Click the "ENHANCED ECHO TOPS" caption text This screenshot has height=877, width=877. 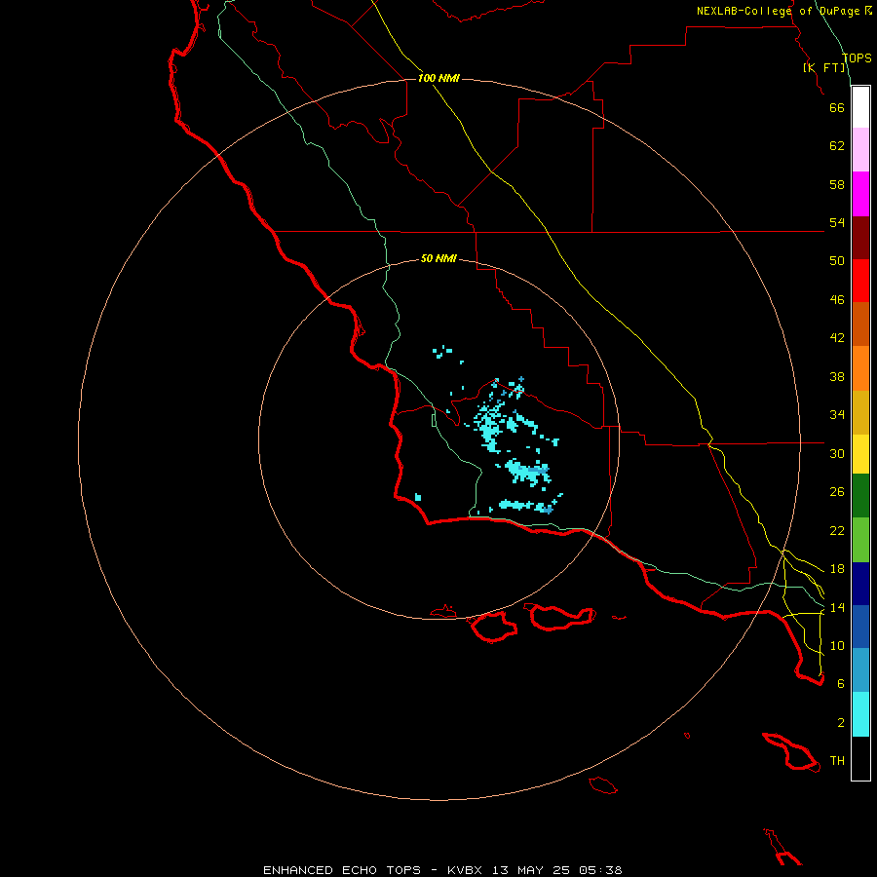coord(342,870)
